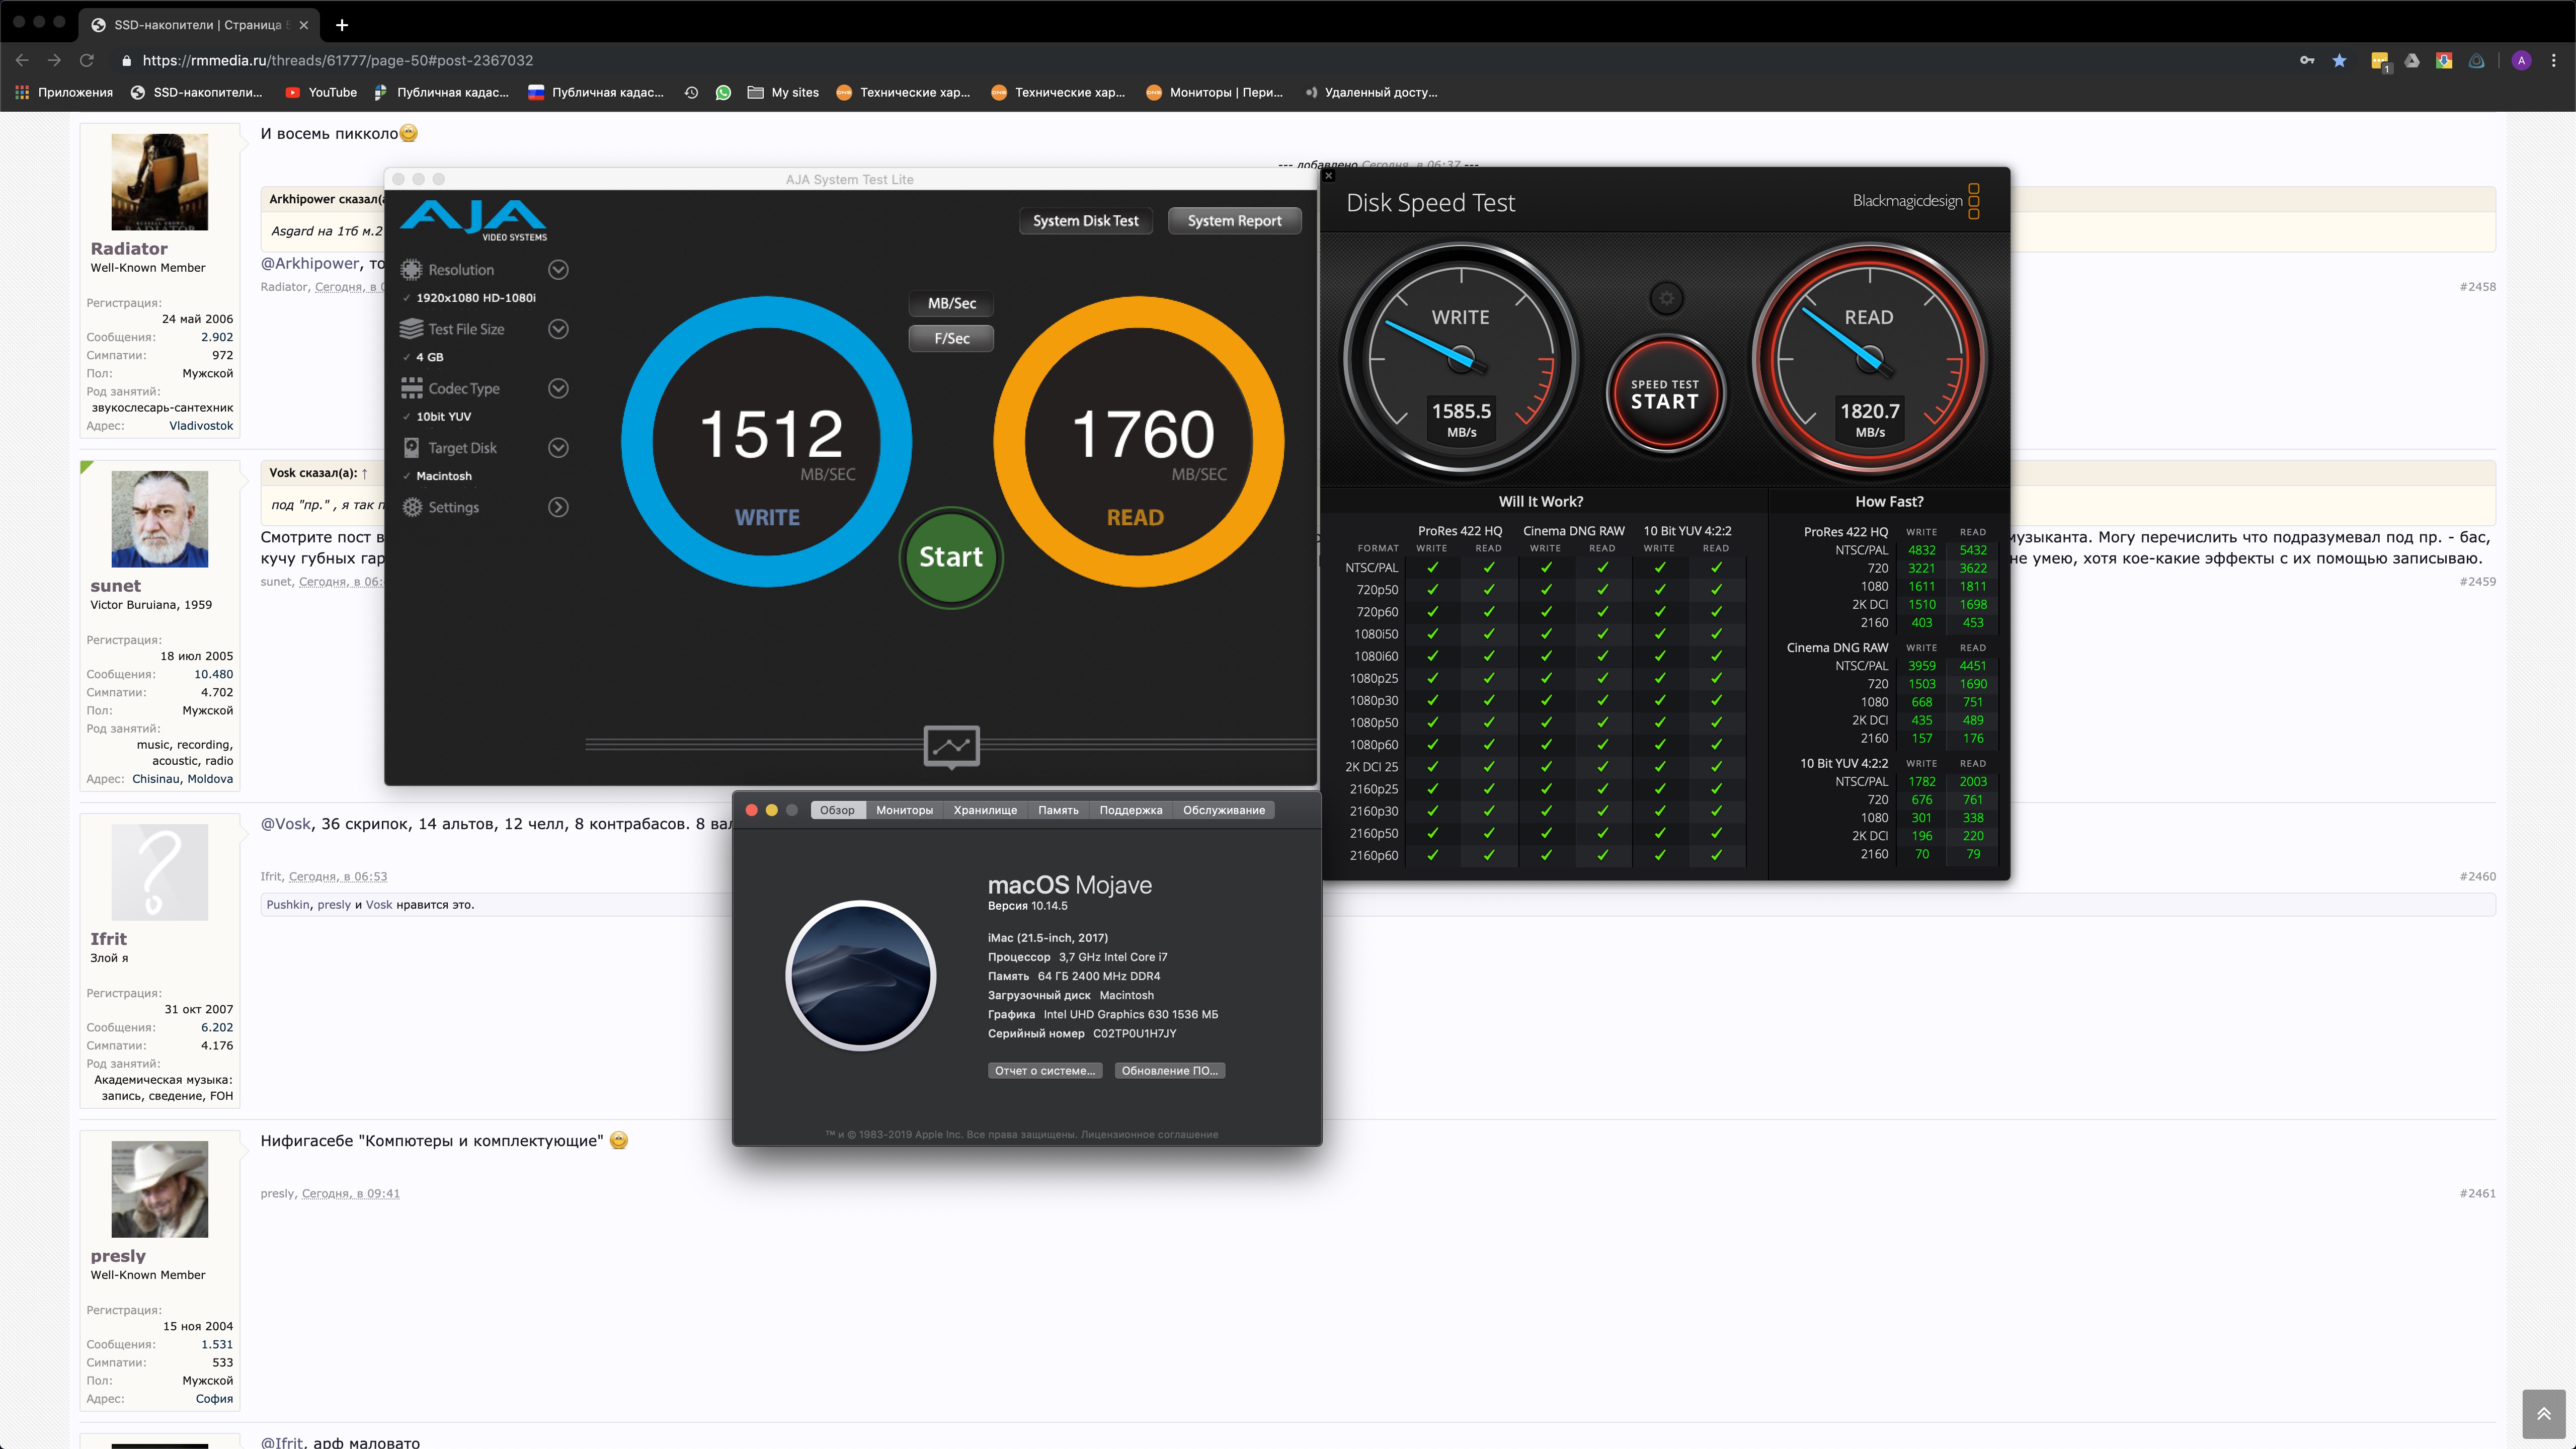Viewport: 2576px width, 1449px height.
Task: Click the Blackmagic gear settings icon
Action: [x=1666, y=298]
